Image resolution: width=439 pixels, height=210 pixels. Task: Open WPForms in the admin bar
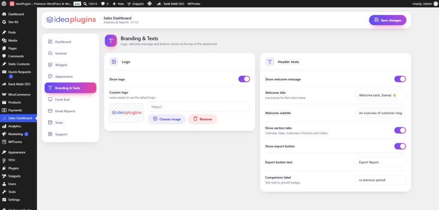point(194,4)
